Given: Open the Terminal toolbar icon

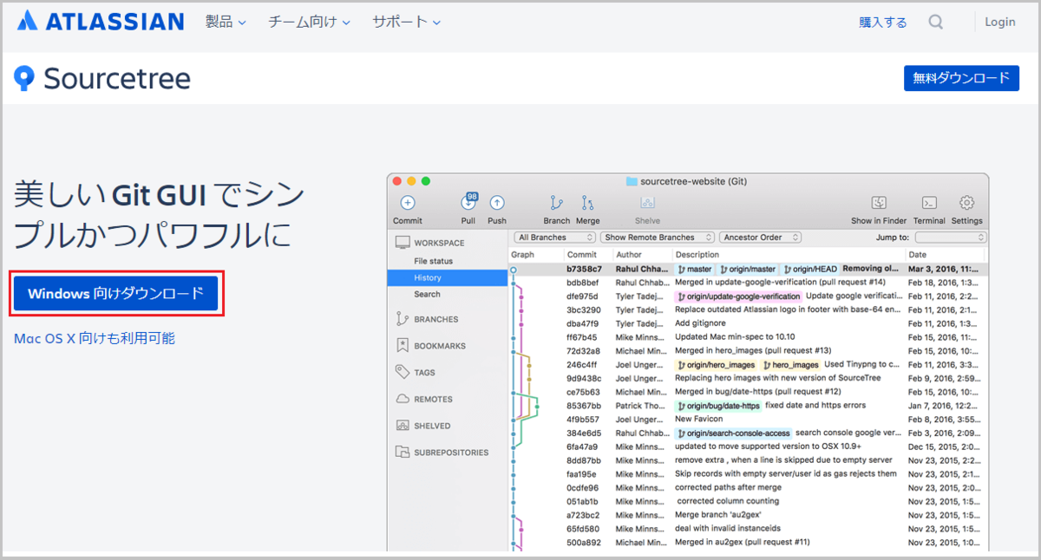Looking at the screenshot, I should (x=929, y=203).
